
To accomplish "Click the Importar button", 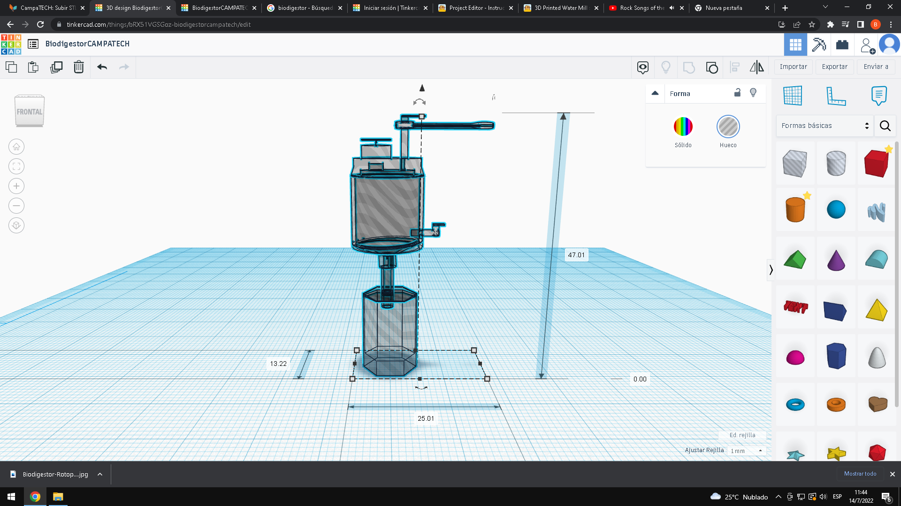I will [x=793, y=67].
